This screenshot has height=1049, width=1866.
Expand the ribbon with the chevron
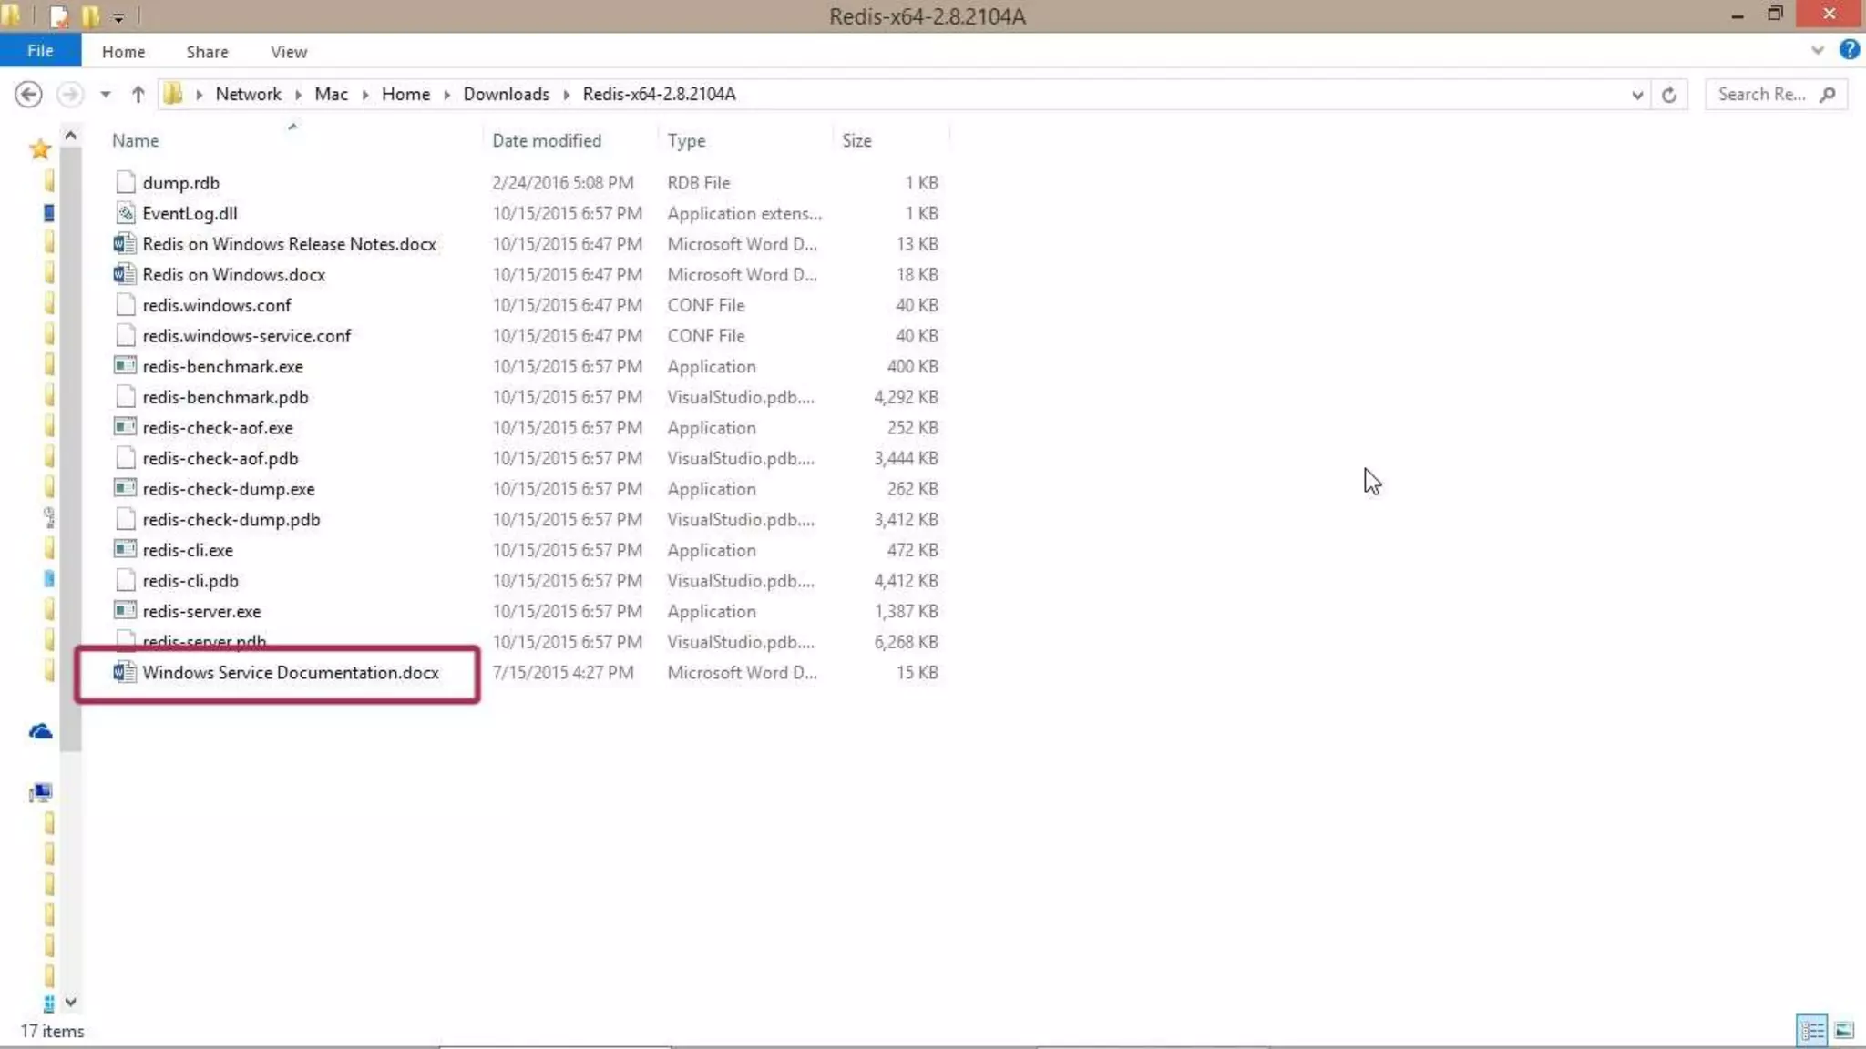coord(1817,50)
